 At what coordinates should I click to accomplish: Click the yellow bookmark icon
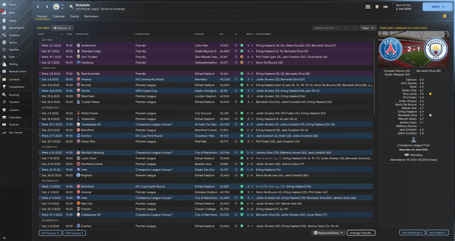pos(445,16)
